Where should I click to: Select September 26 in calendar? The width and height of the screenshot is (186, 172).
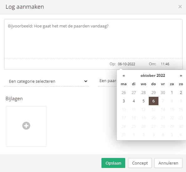tap(124, 92)
